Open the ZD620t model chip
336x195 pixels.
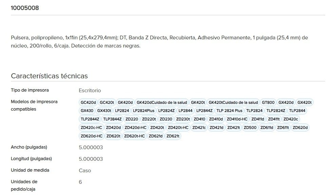[x=113, y=136]
